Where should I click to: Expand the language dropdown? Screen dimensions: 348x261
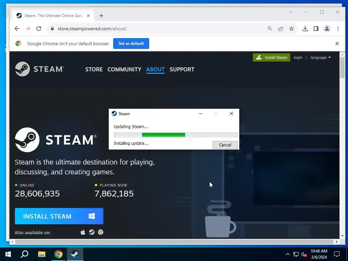pyautogui.click(x=321, y=57)
